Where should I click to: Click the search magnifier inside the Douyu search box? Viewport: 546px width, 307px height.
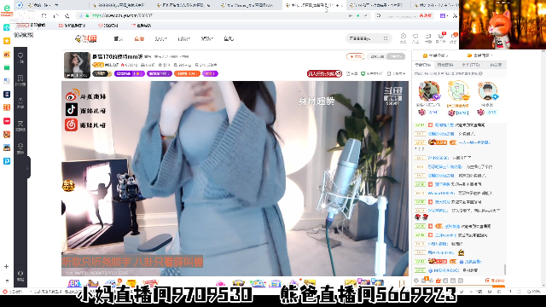(386, 38)
